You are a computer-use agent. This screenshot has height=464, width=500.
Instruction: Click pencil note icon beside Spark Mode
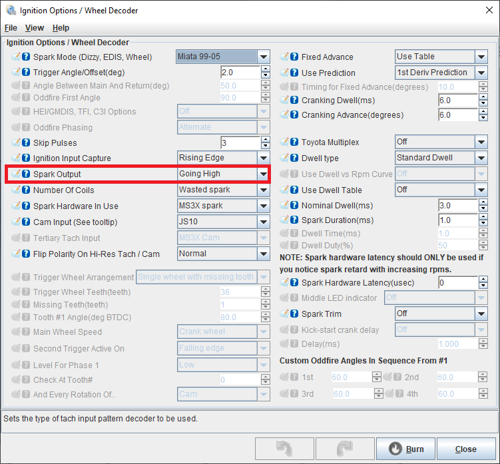click(x=16, y=57)
